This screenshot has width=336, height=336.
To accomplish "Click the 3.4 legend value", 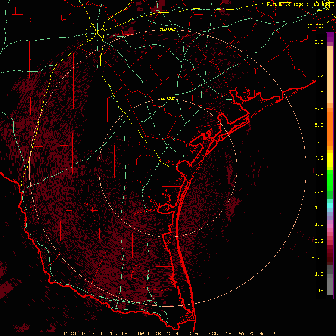I will [319, 175].
